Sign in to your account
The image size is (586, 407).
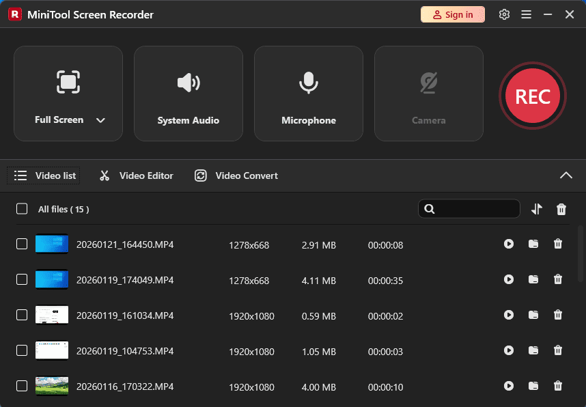[452, 14]
